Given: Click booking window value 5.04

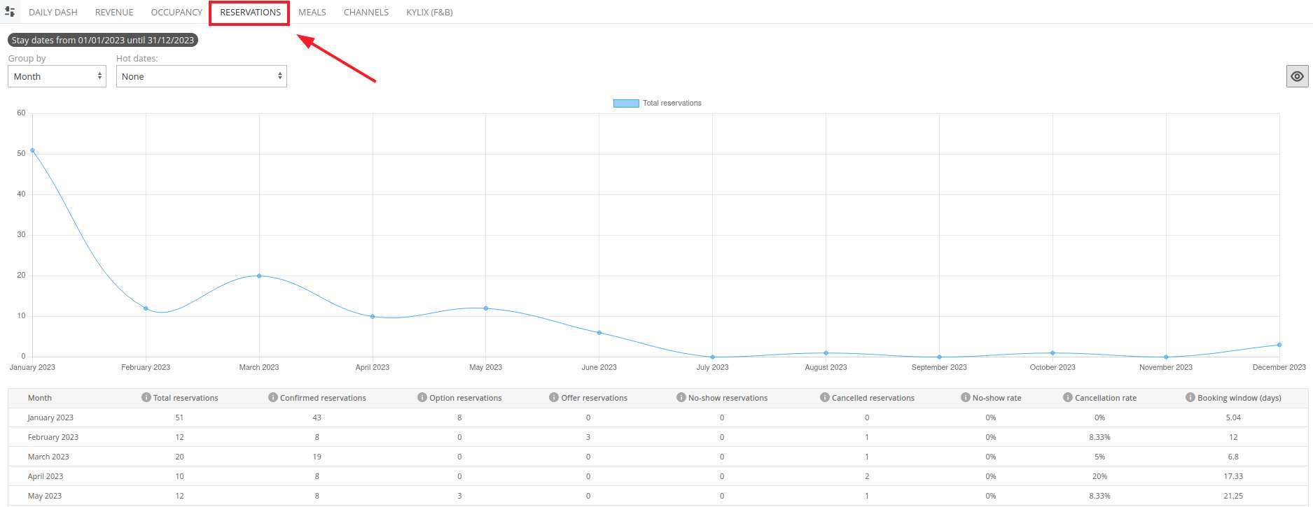Looking at the screenshot, I should point(1233,417).
